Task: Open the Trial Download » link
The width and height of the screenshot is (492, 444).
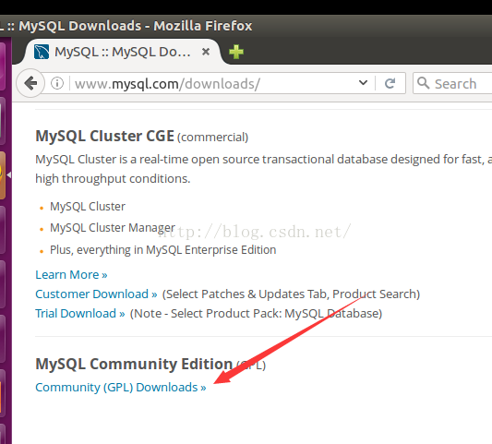Action: point(80,314)
